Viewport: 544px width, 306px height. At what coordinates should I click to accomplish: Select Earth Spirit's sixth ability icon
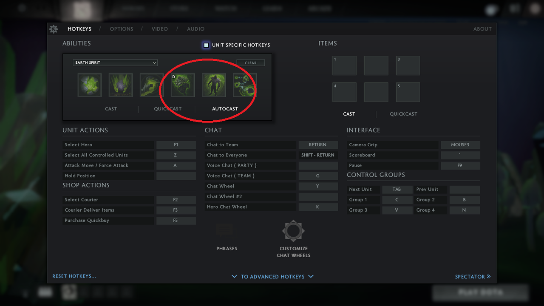click(245, 85)
